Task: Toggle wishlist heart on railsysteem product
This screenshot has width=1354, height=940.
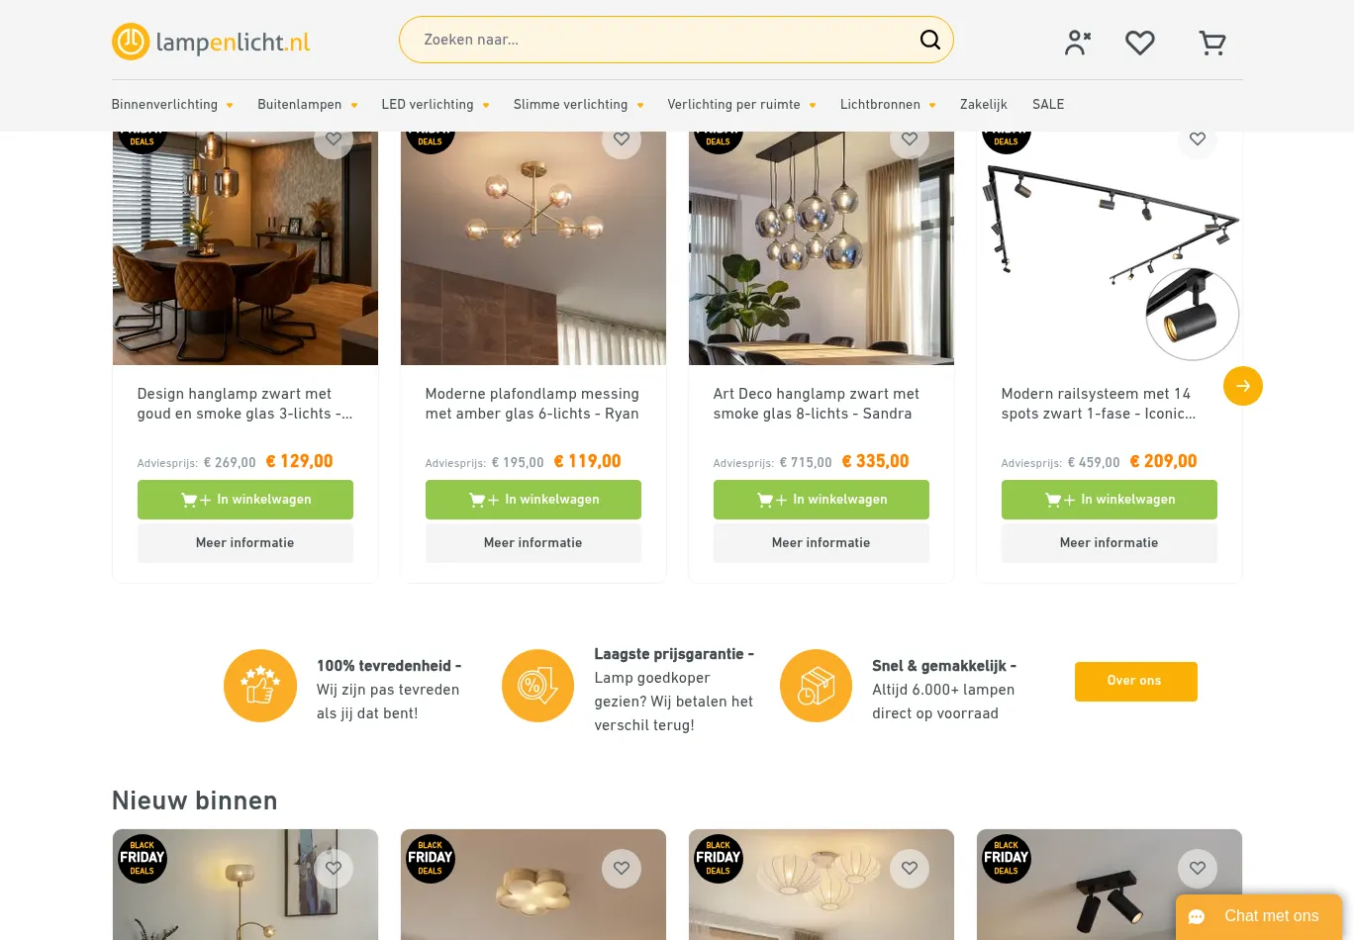Action: pyautogui.click(x=1198, y=140)
